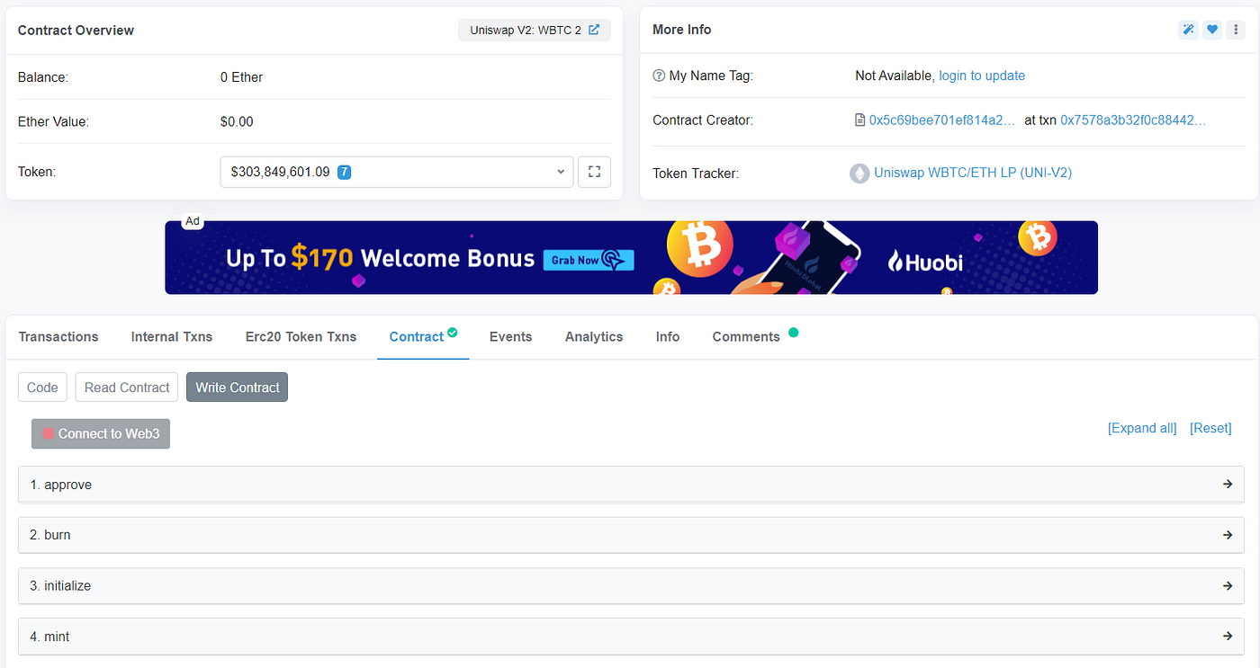The width and height of the screenshot is (1260, 668).
Task: Click the Write Contract button
Action: 238,387
